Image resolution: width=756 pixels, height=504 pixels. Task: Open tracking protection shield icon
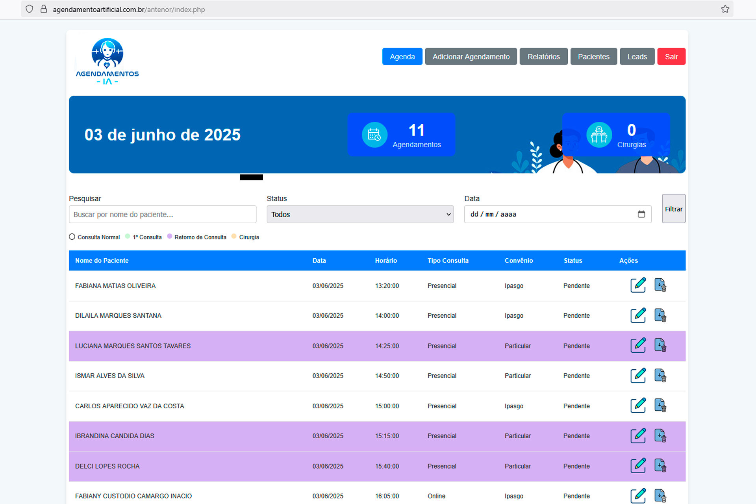(29, 9)
